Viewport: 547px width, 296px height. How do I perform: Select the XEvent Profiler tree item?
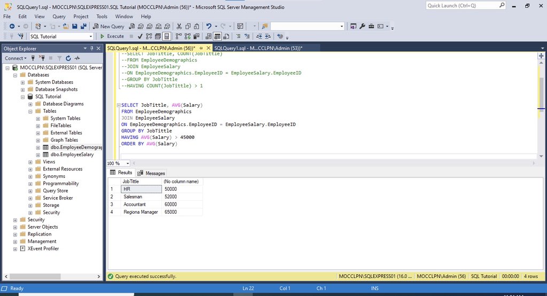pos(43,248)
